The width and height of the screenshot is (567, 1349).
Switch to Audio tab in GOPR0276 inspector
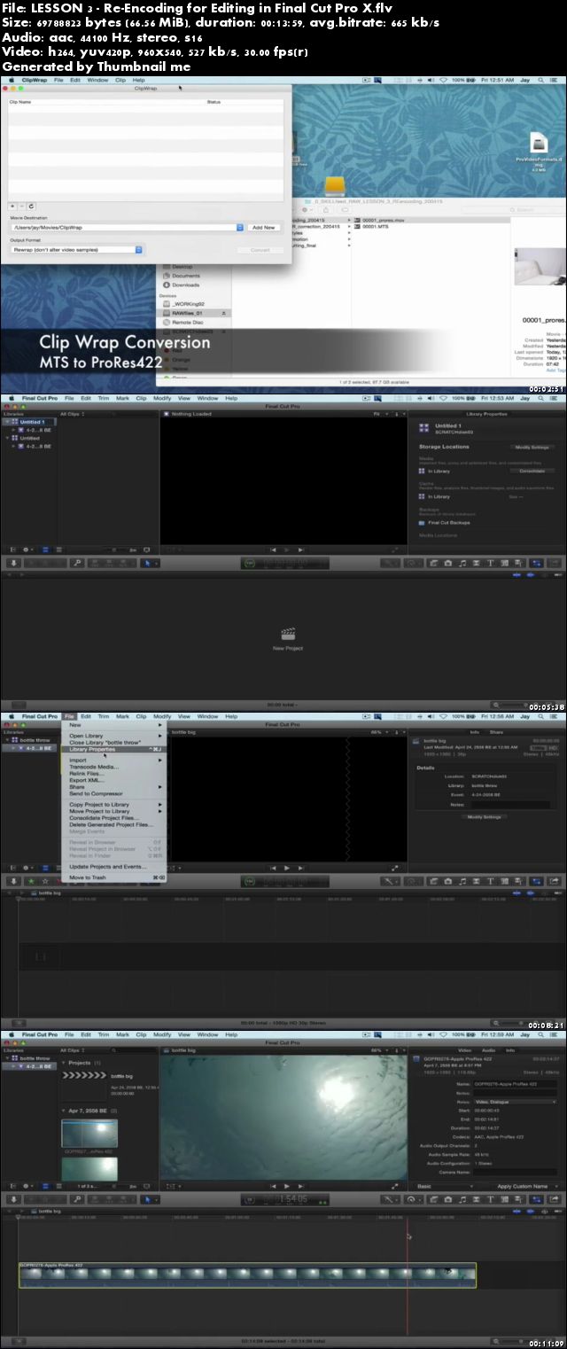click(x=490, y=1050)
